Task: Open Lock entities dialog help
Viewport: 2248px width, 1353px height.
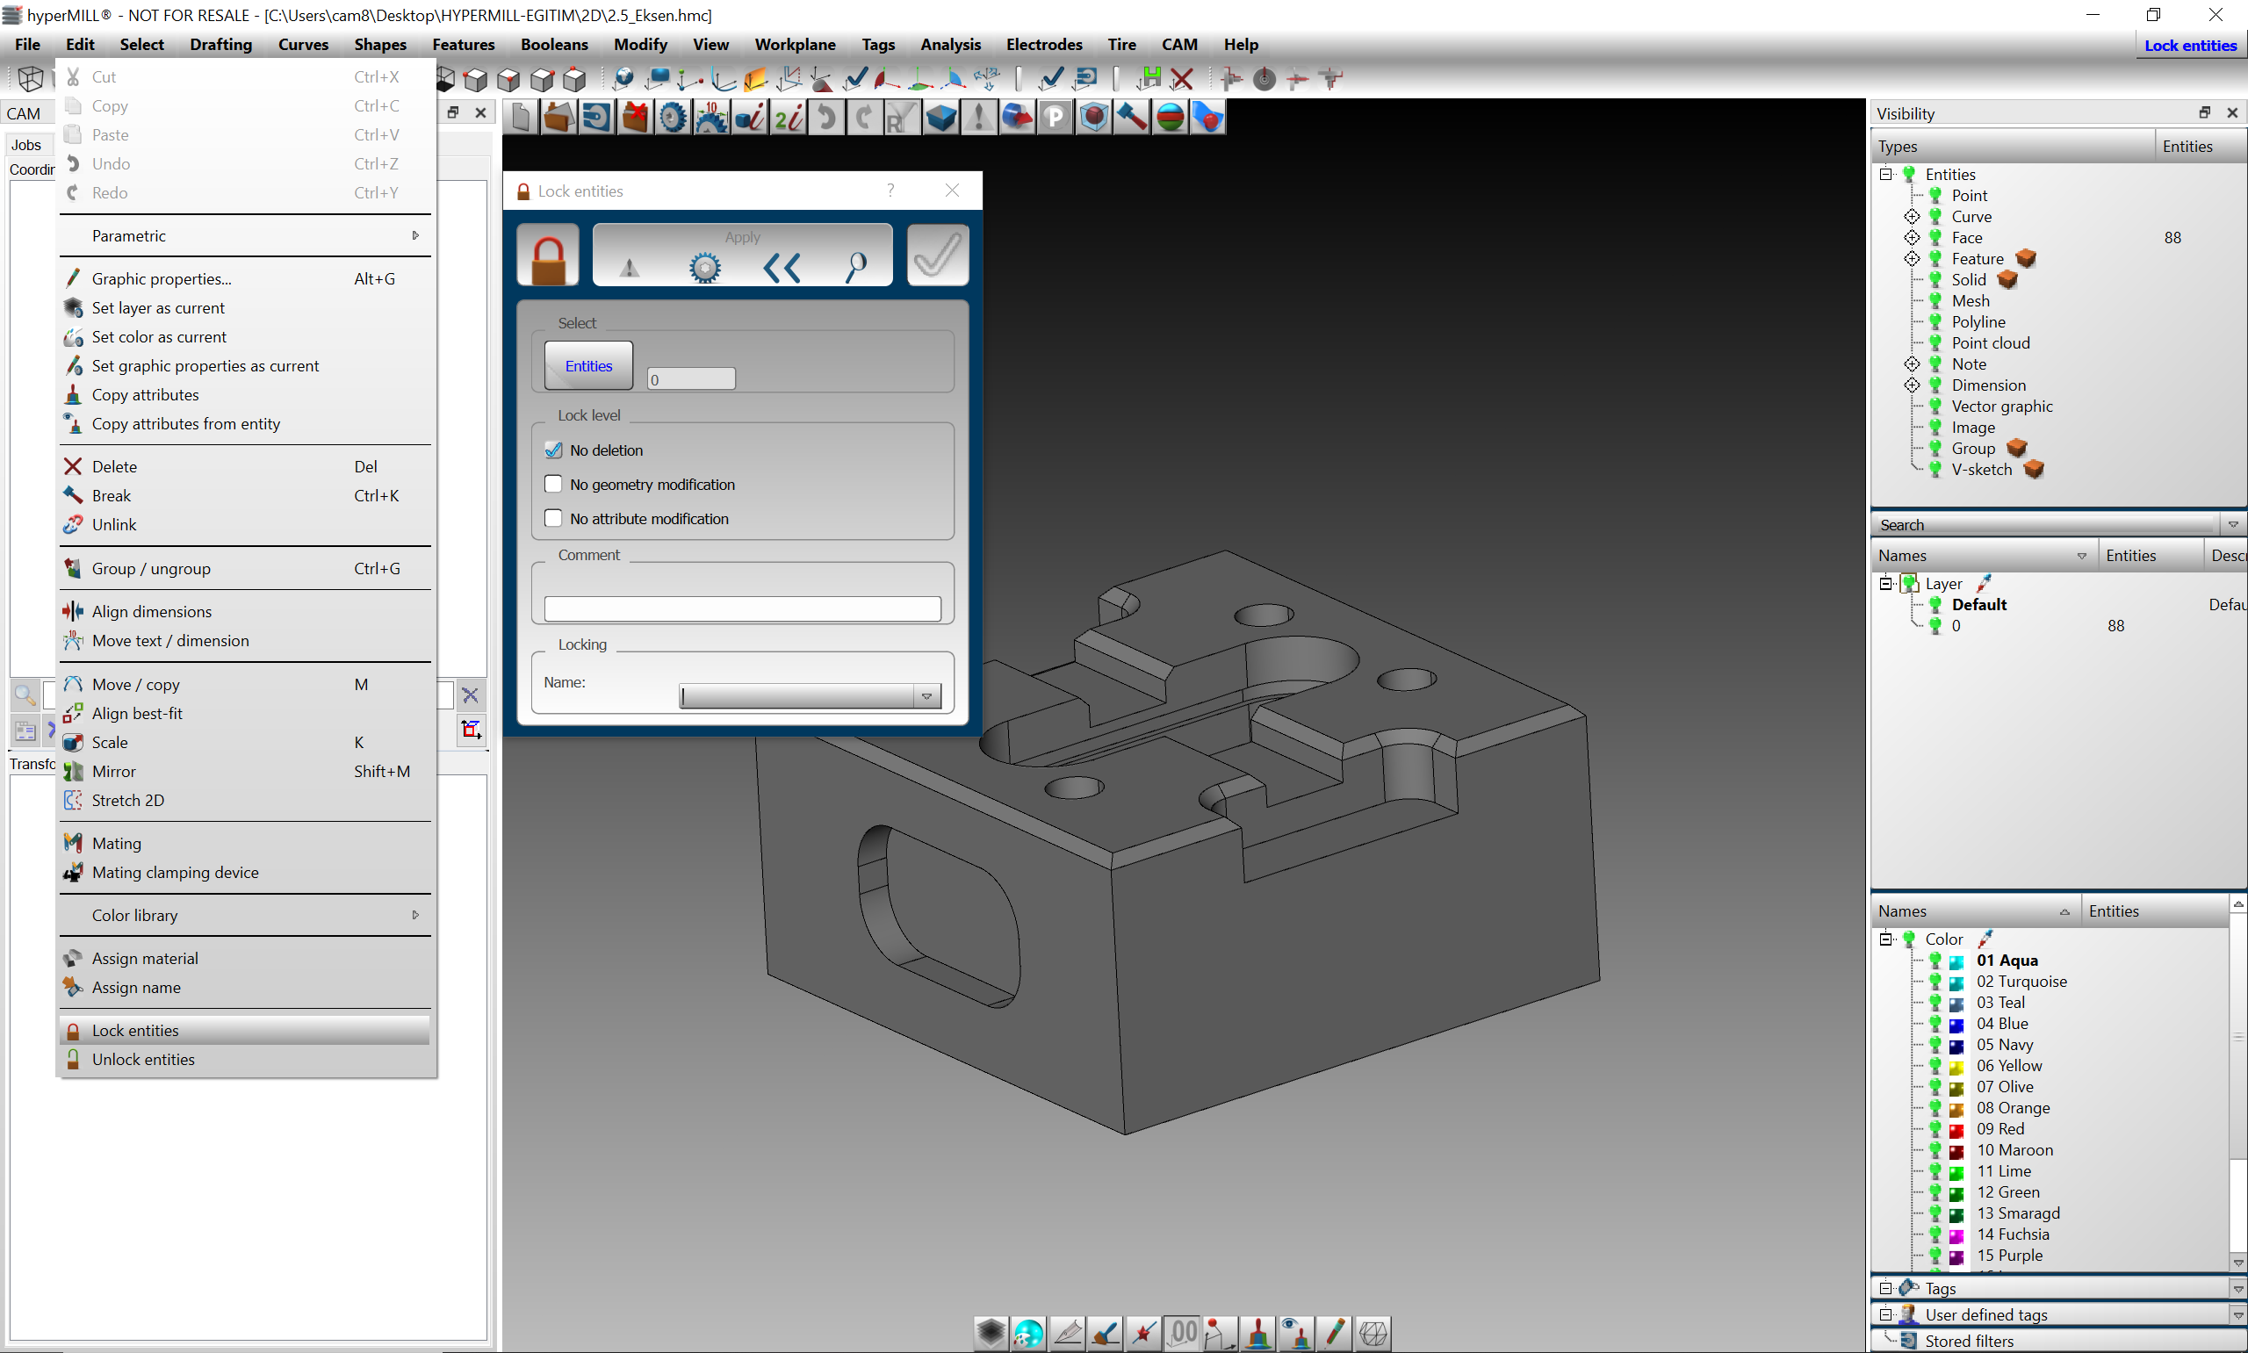Action: [x=890, y=190]
